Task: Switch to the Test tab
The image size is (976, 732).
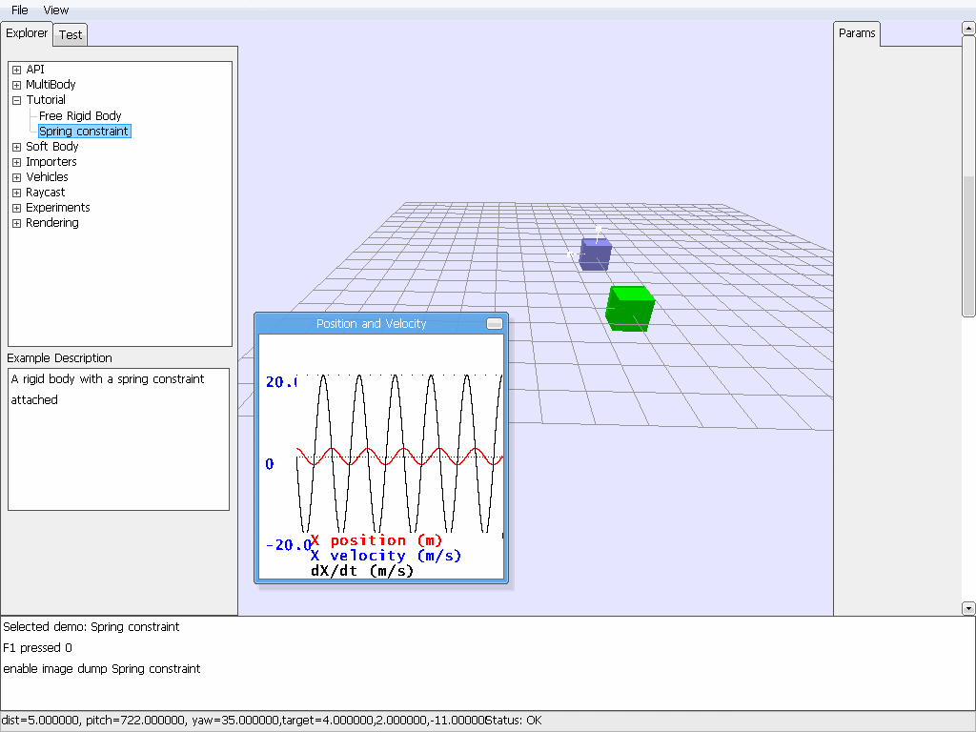Action: pyautogui.click(x=70, y=34)
